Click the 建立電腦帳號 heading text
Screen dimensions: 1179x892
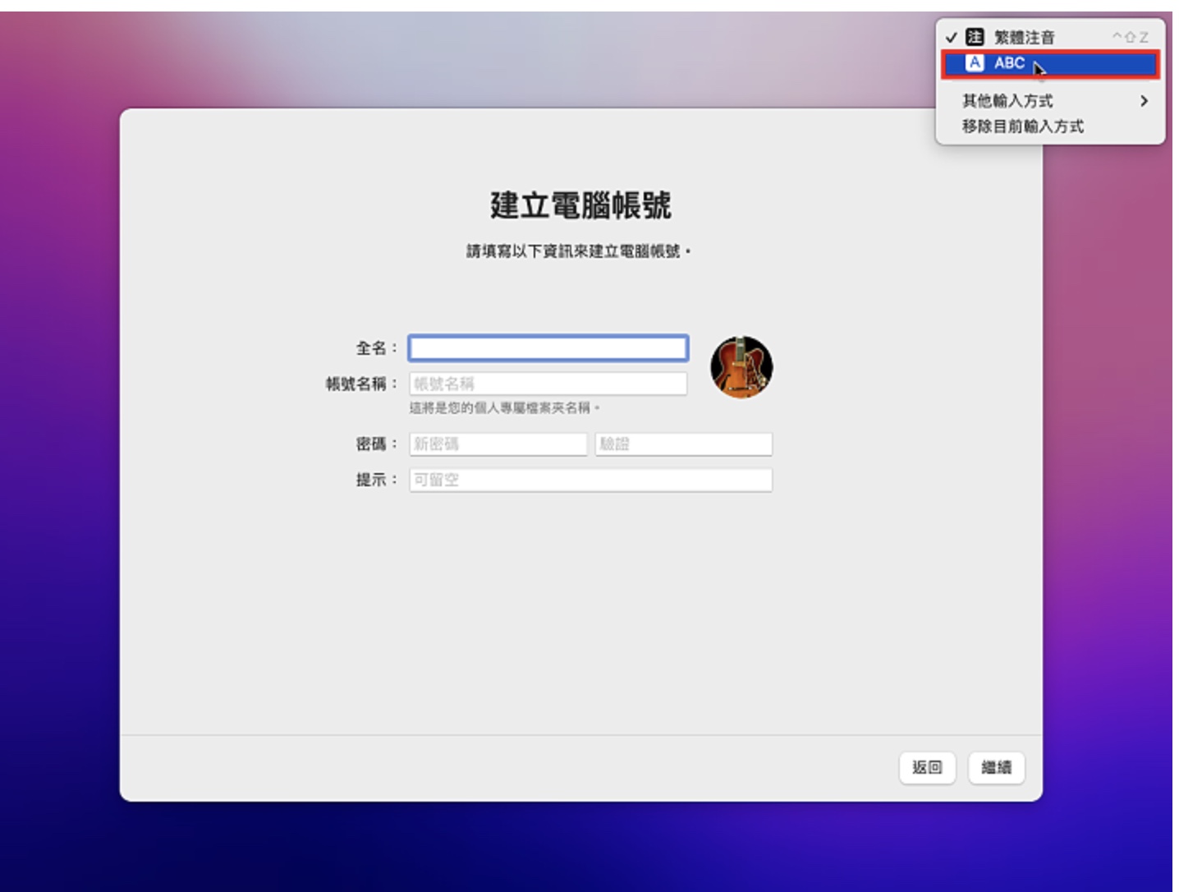tap(580, 205)
